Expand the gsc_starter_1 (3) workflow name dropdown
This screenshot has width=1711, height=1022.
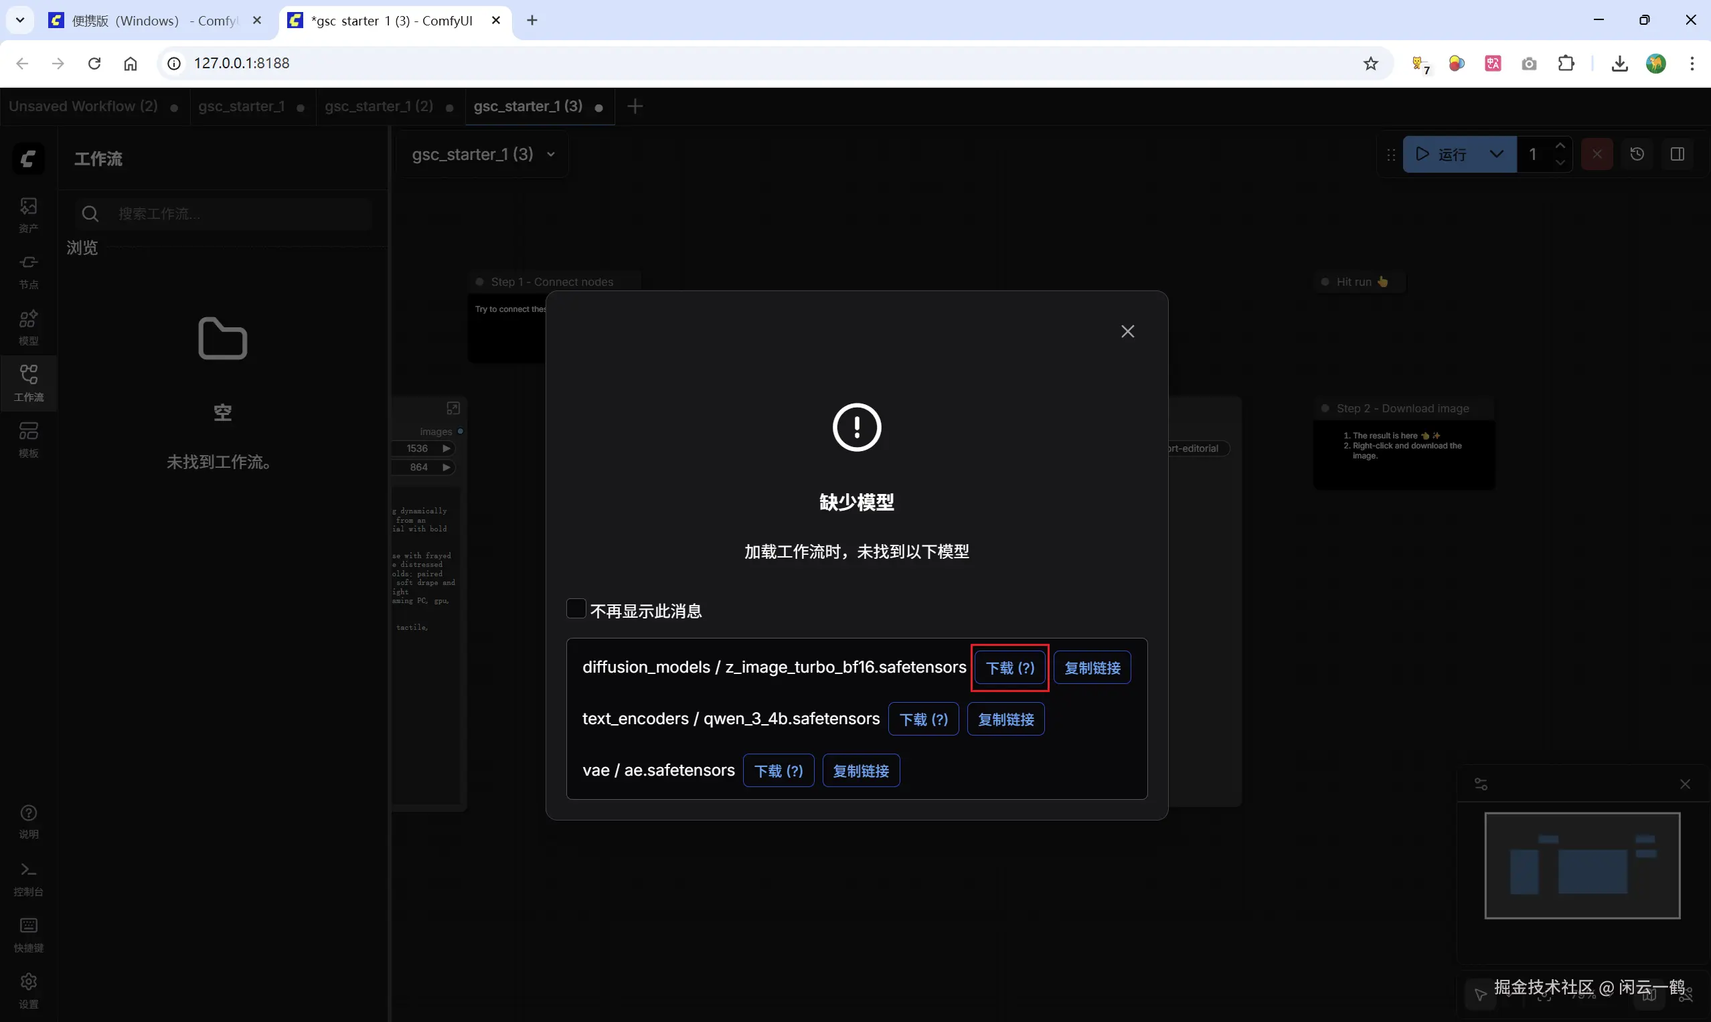point(550,155)
